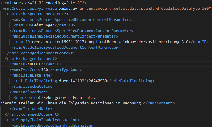Screen dimensions: 212x127
Task: Click the opening rsm:ExchangedDocument tag
Action: (x=31, y=59)
